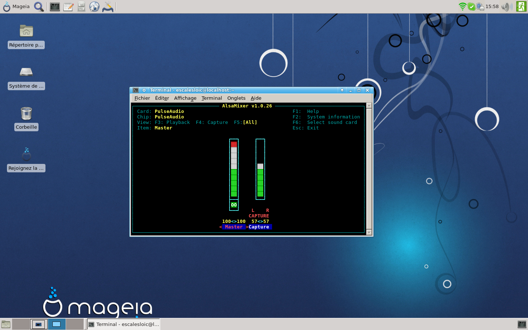This screenshot has width=528, height=330.
Task: Click the green Wi-Fi network tray icon
Action: coord(462,7)
